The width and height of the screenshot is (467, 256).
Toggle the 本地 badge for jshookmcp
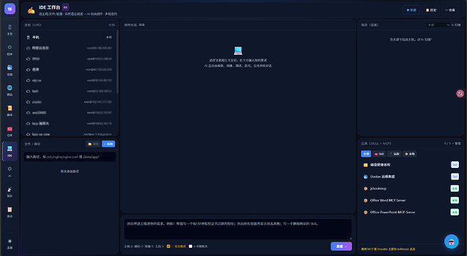[455, 188]
